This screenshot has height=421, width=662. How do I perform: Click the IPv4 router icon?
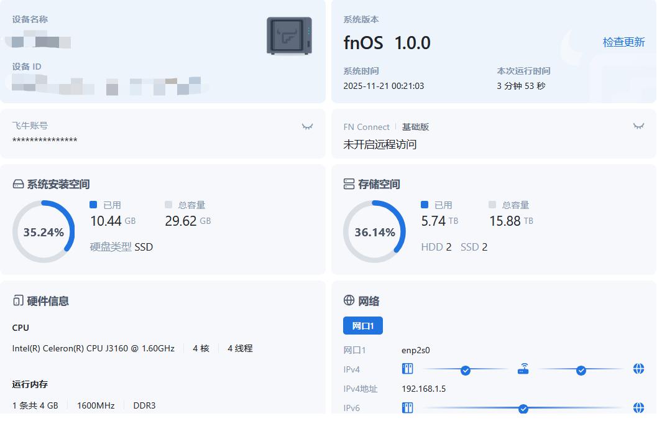[523, 369]
